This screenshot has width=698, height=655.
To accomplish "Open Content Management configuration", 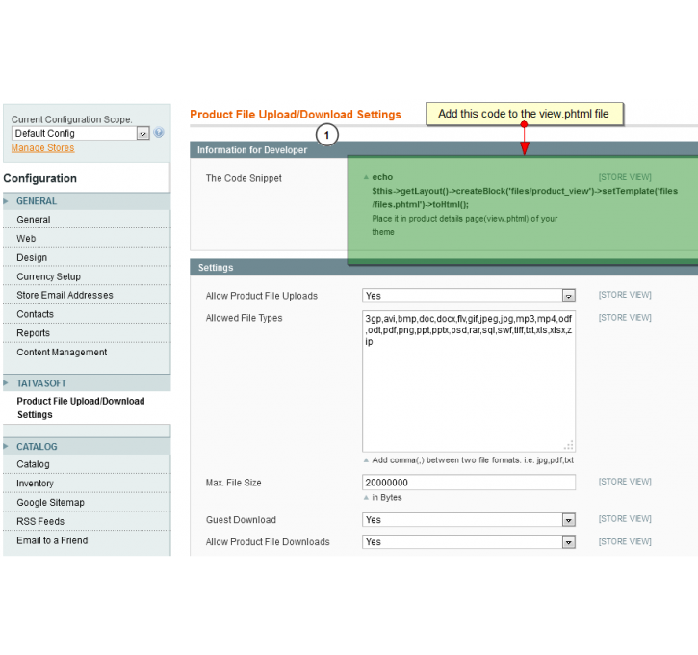I will pos(62,353).
